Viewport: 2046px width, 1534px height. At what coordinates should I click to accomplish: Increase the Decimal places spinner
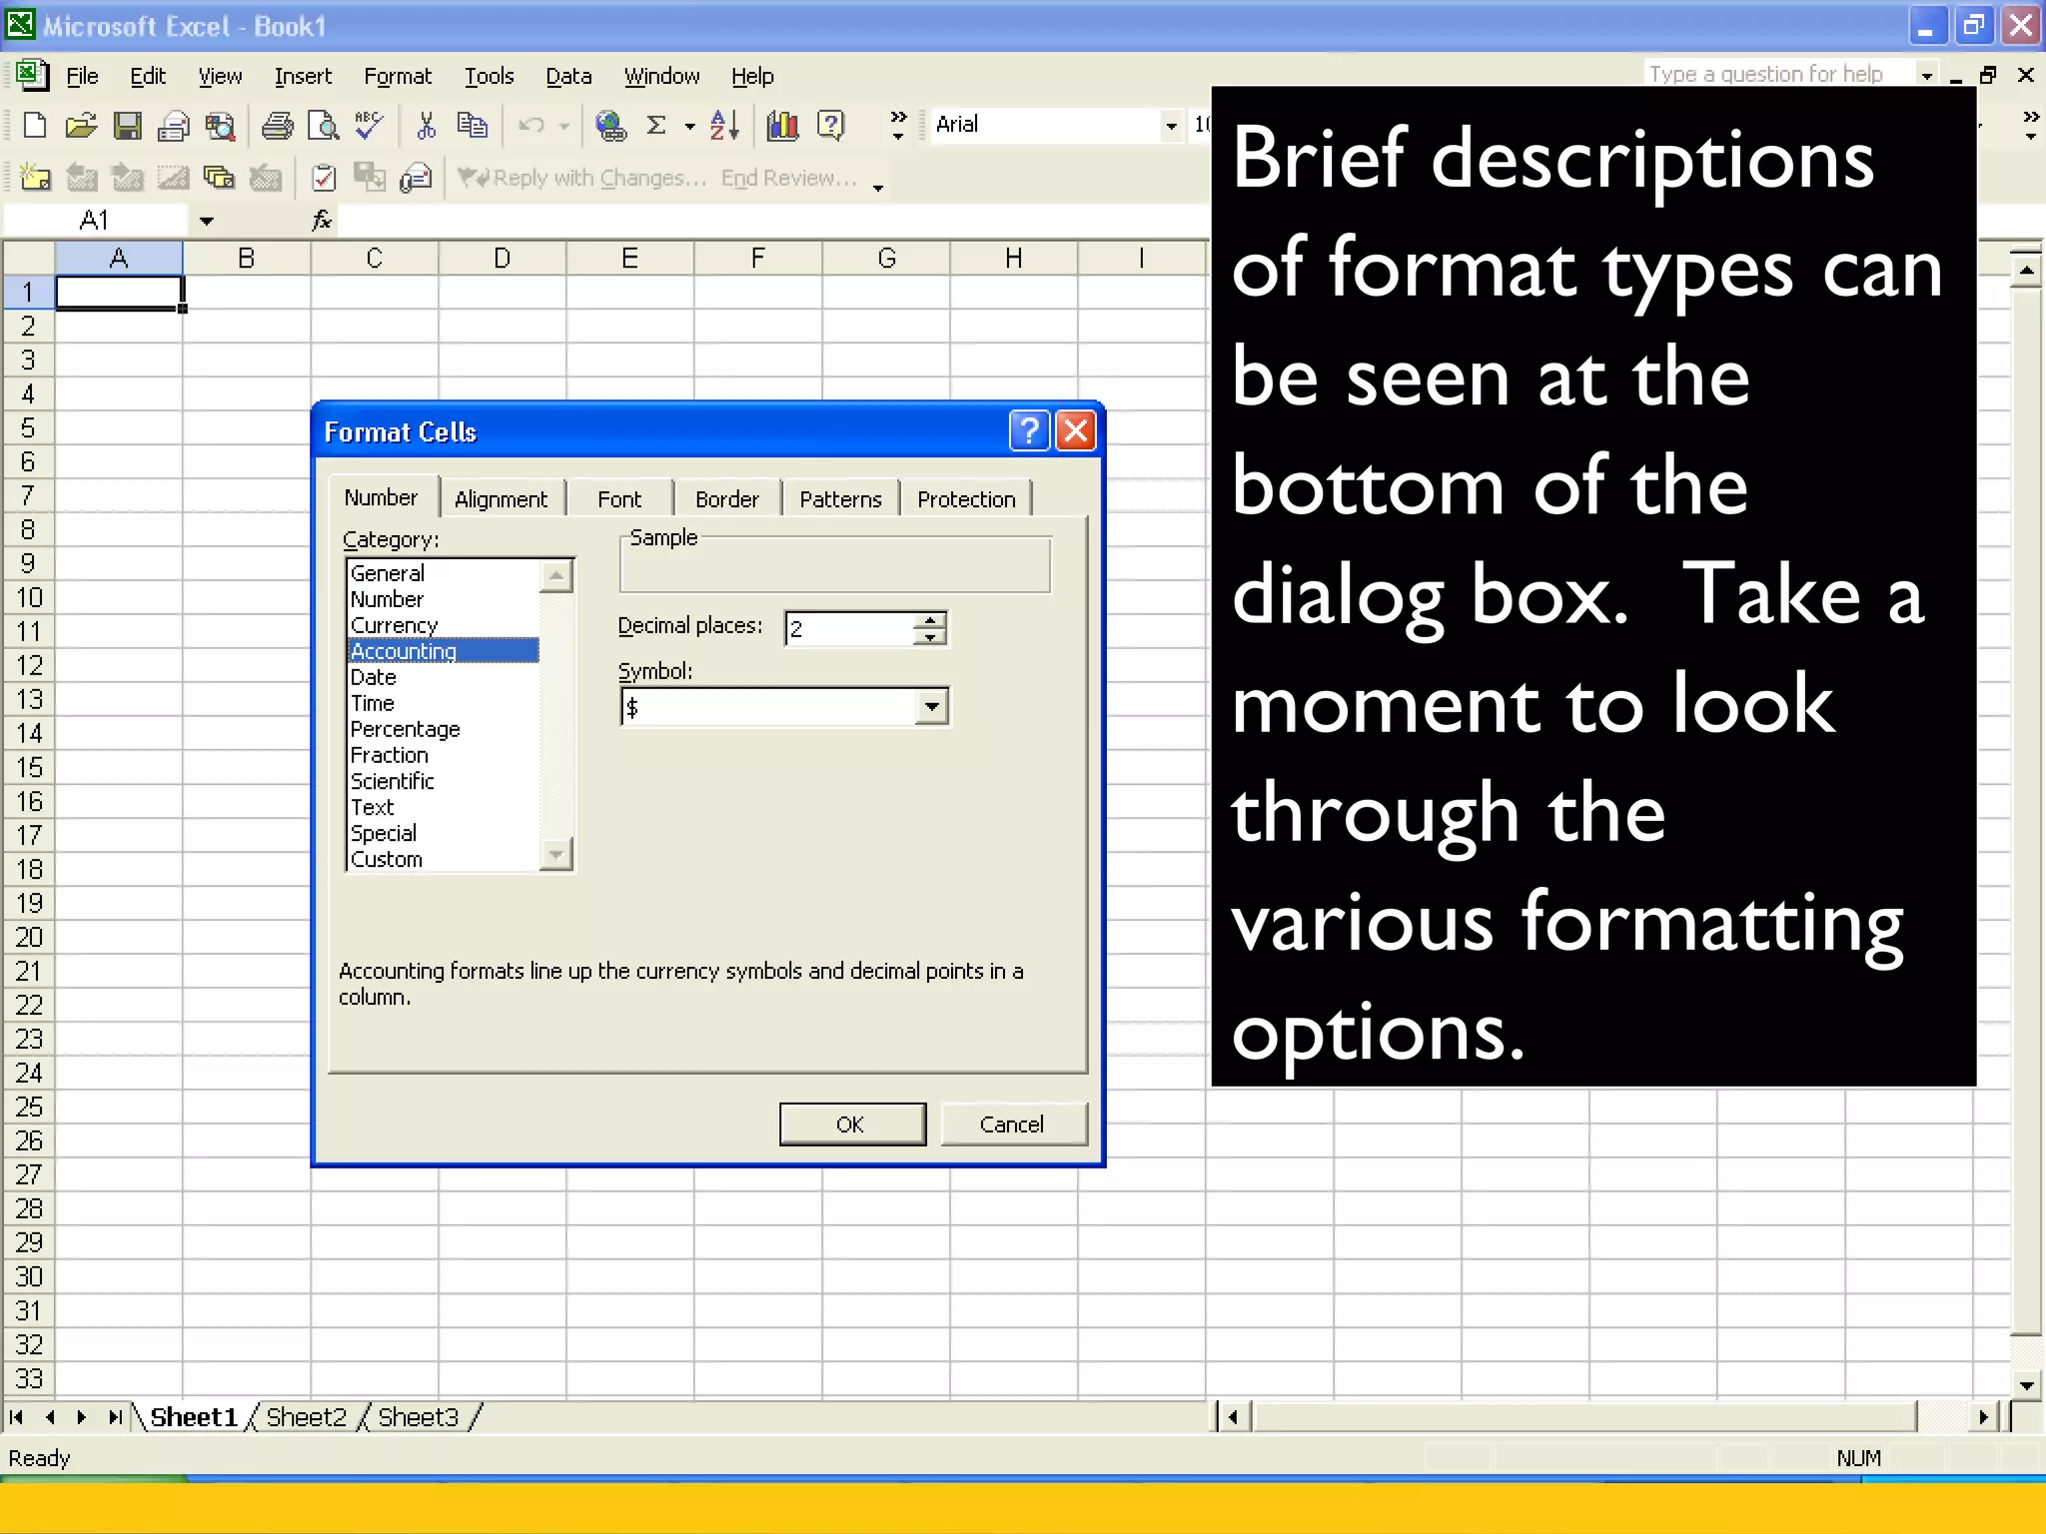pos(930,620)
